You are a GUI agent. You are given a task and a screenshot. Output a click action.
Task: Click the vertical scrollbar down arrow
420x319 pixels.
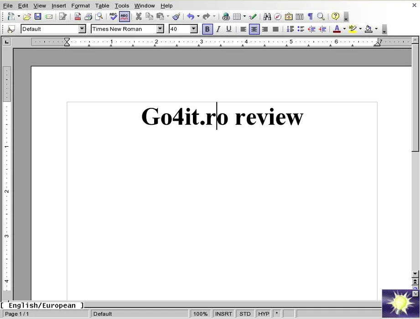tap(415, 274)
